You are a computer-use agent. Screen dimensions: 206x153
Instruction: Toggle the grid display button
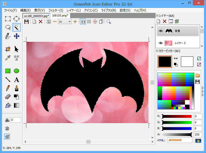[x=89, y=22]
